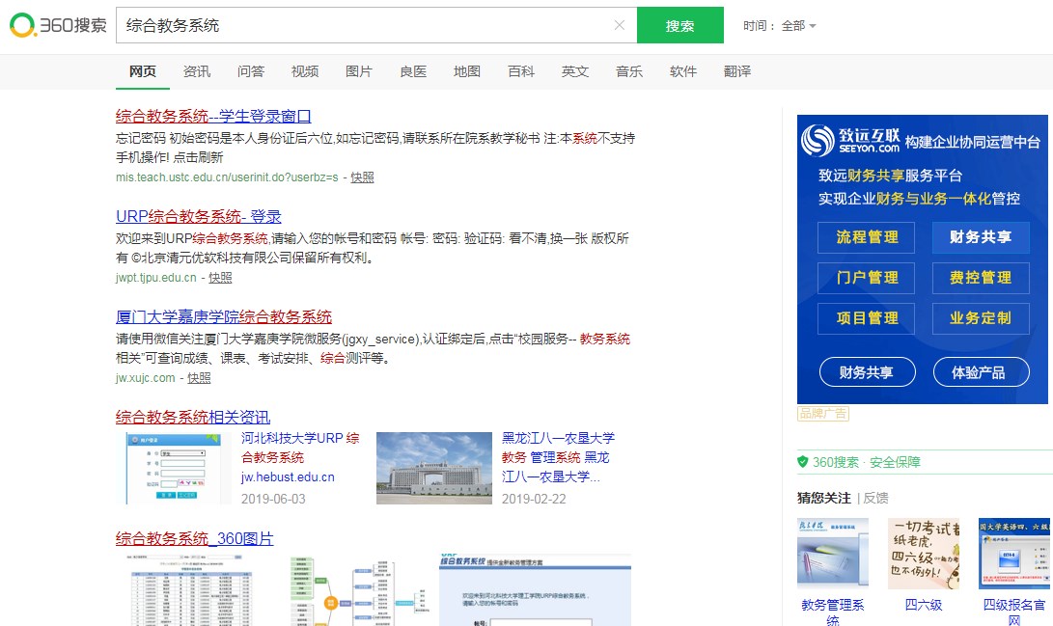This screenshot has height=626, width=1053.
Task: Open 厦门大学嘉庚学院综合教务系统 result
Action: click(224, 316)
